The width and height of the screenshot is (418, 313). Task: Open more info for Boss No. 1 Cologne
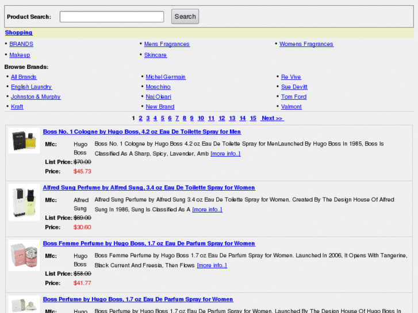click(225, 154)
